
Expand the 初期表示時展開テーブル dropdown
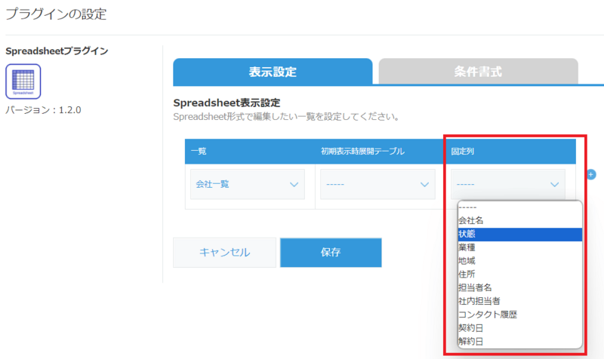[377, 184]
